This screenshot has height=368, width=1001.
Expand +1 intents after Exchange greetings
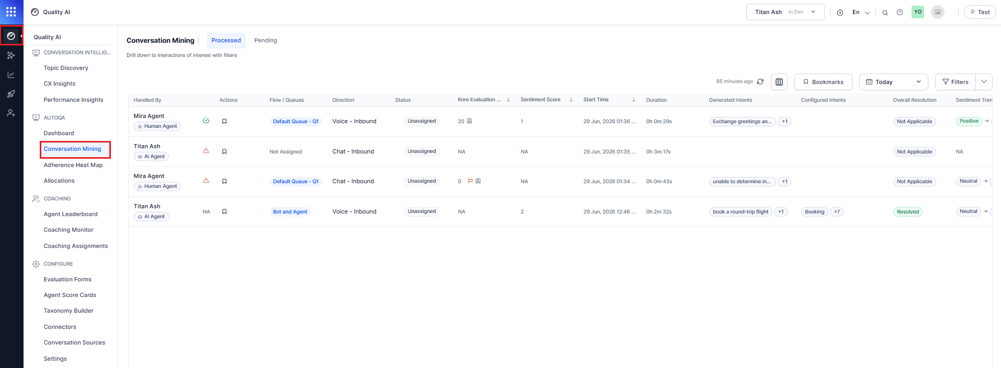tap(784, 122)
